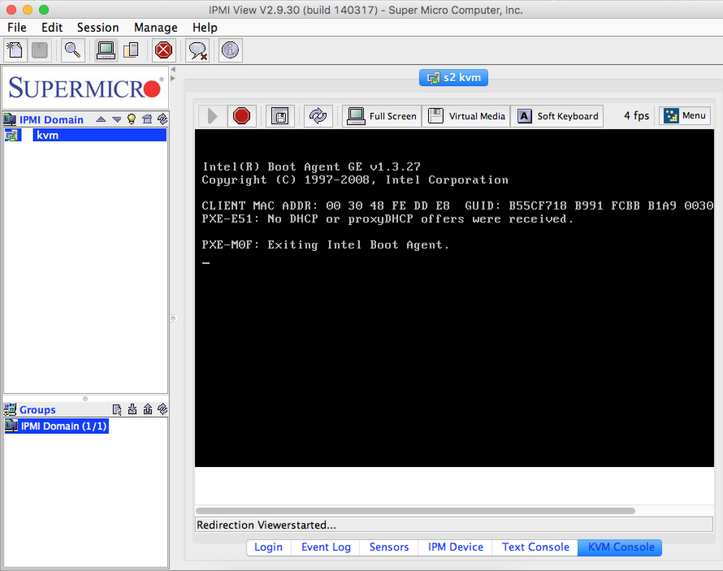Switch to the KVM Console tab
723x571 pixels.
[x=621, y=547]
